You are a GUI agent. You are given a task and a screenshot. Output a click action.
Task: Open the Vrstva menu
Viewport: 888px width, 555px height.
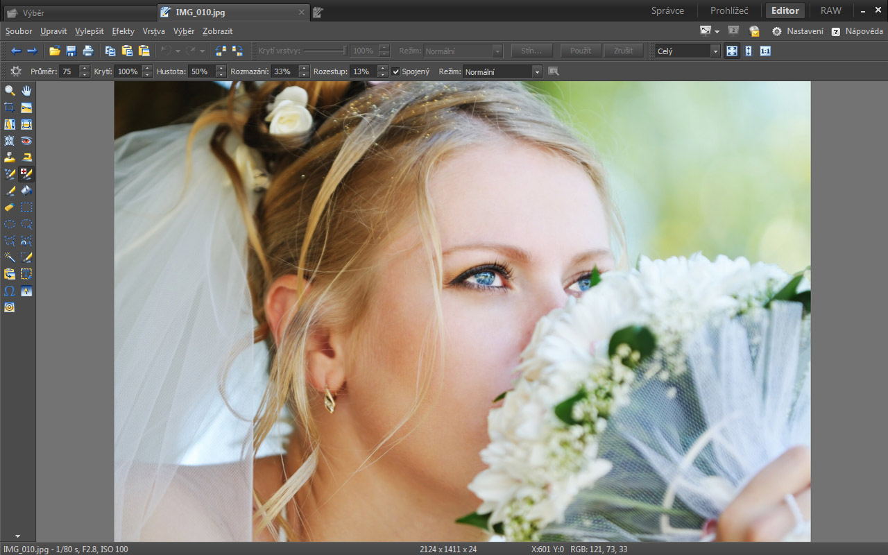click(x=154, y=31)
